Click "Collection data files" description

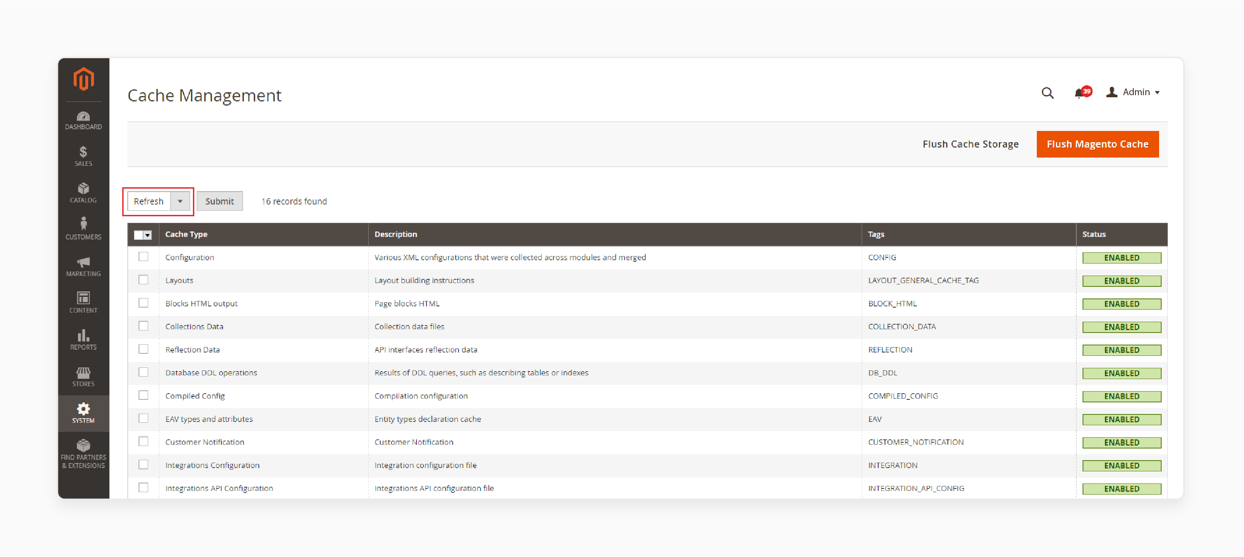pyautogui.click(x=409, y=327)
